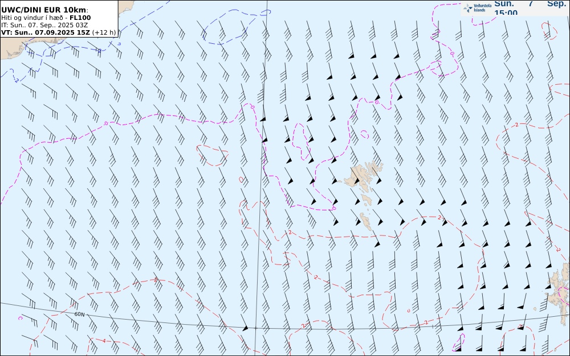
Task: Select the "Hiti og vindur í hæð - FL100" line
Action: pyautogui.click(x=46, y=18)
